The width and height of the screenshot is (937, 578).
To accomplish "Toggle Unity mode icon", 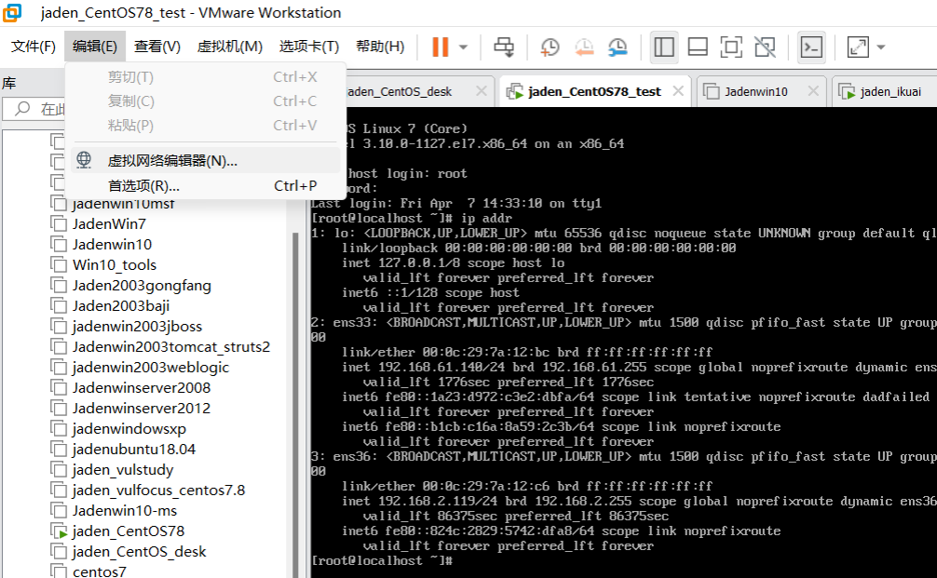I will [765, 47].
